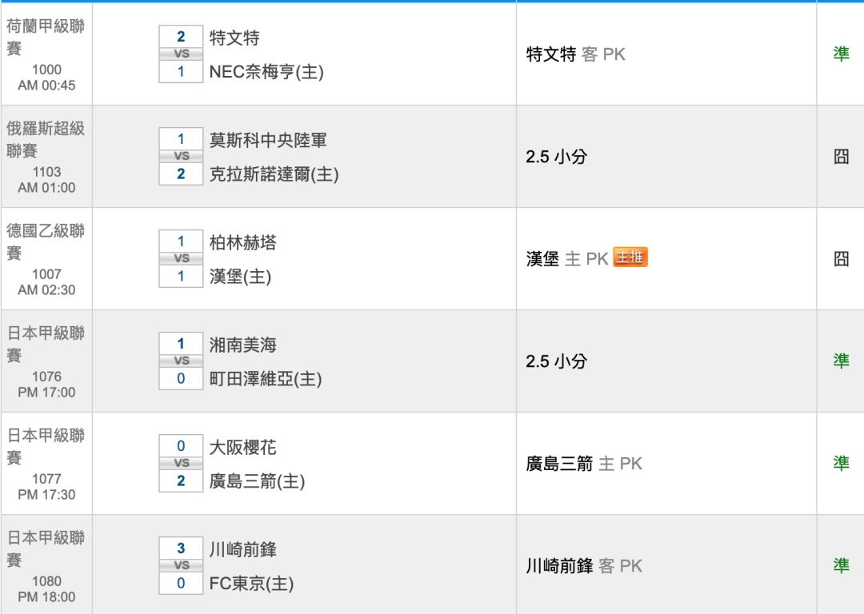
Task: Click VS icon for 莫斯科中央陸軍 match
Action: 181,157
